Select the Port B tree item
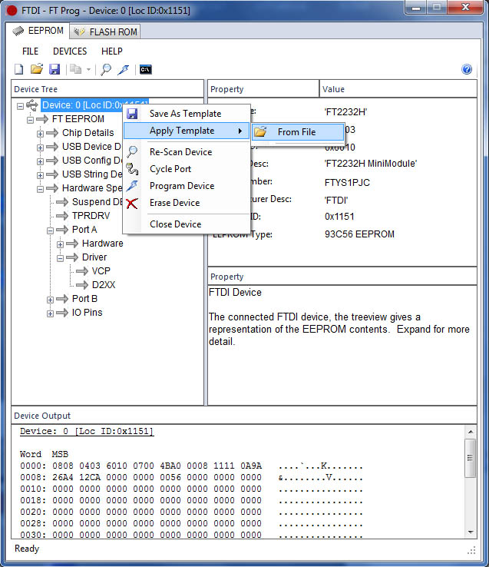489x567 pixels. point(84,298)
